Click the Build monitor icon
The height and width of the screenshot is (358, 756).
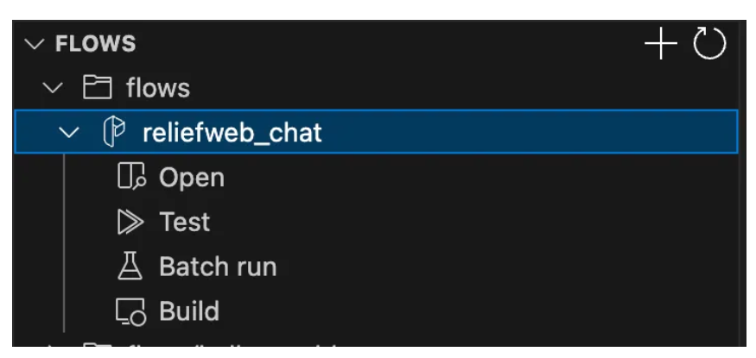130,311
